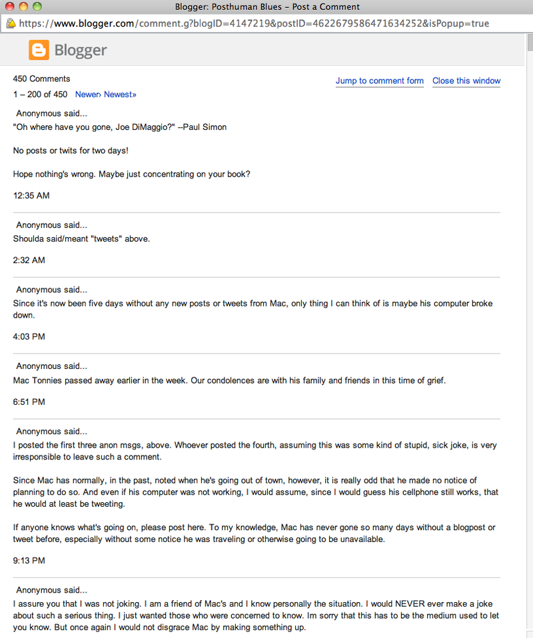Click the 6:51 PM comment timestamp
The height and width of the screenshot is (638, 533).
click(29, 402)
